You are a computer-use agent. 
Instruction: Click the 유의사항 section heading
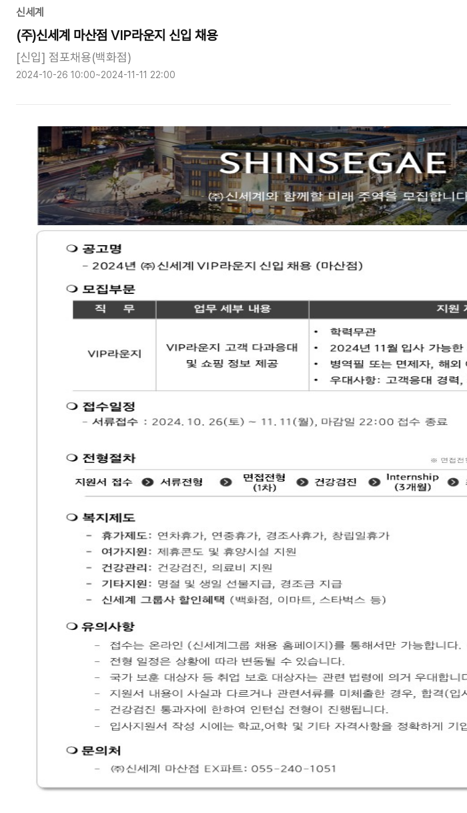[108, 626]
